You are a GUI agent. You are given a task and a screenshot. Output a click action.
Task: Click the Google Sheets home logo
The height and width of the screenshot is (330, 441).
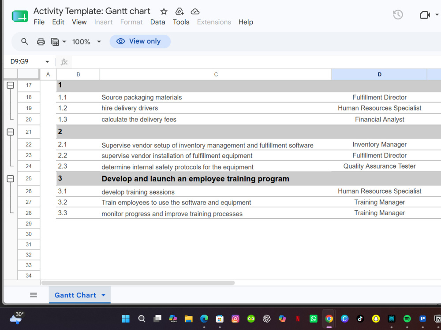click(x=20, y=16)
